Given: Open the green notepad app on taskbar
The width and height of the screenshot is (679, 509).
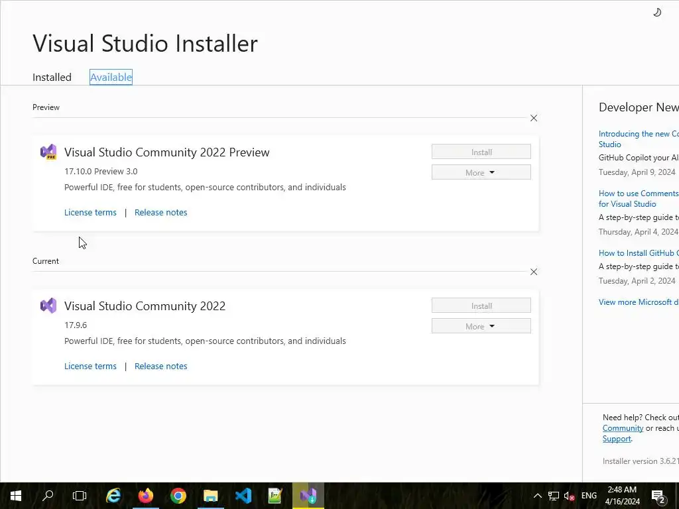Looking at the screenshot, I should click(x=275, y=496).
